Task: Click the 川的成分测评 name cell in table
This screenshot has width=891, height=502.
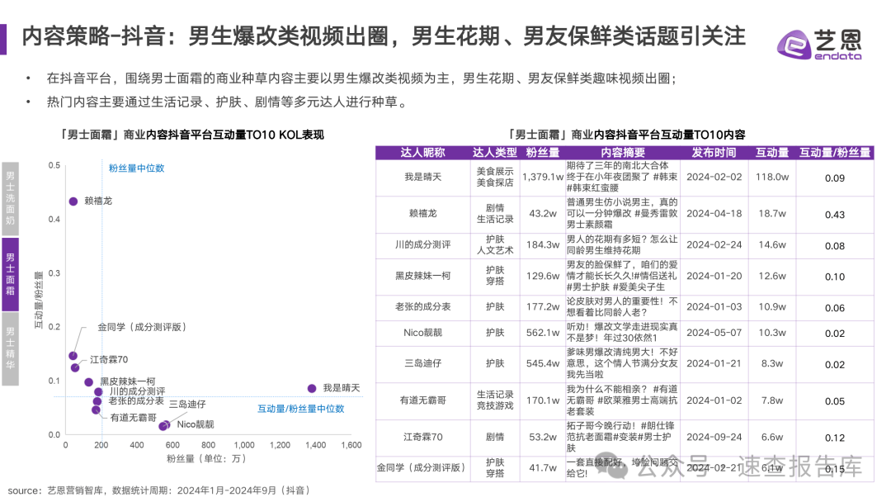Action: 422,244
